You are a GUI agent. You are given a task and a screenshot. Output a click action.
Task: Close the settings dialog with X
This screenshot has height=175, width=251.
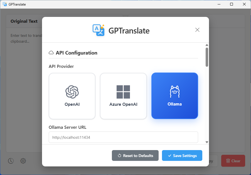[197, 30]
